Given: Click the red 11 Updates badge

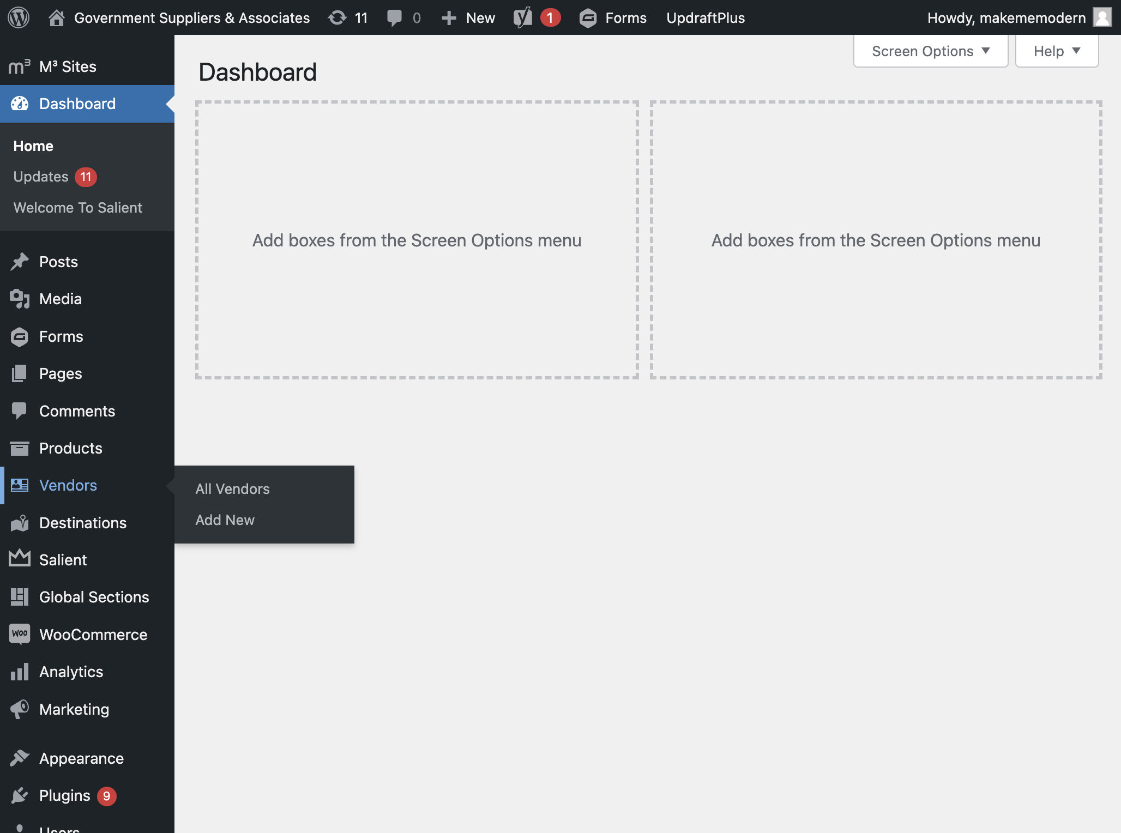Looking at the screenshot, I should [x=86, y=177].
